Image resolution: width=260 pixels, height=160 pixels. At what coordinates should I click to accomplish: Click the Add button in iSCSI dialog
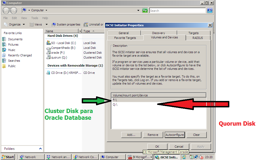(131, 134)
